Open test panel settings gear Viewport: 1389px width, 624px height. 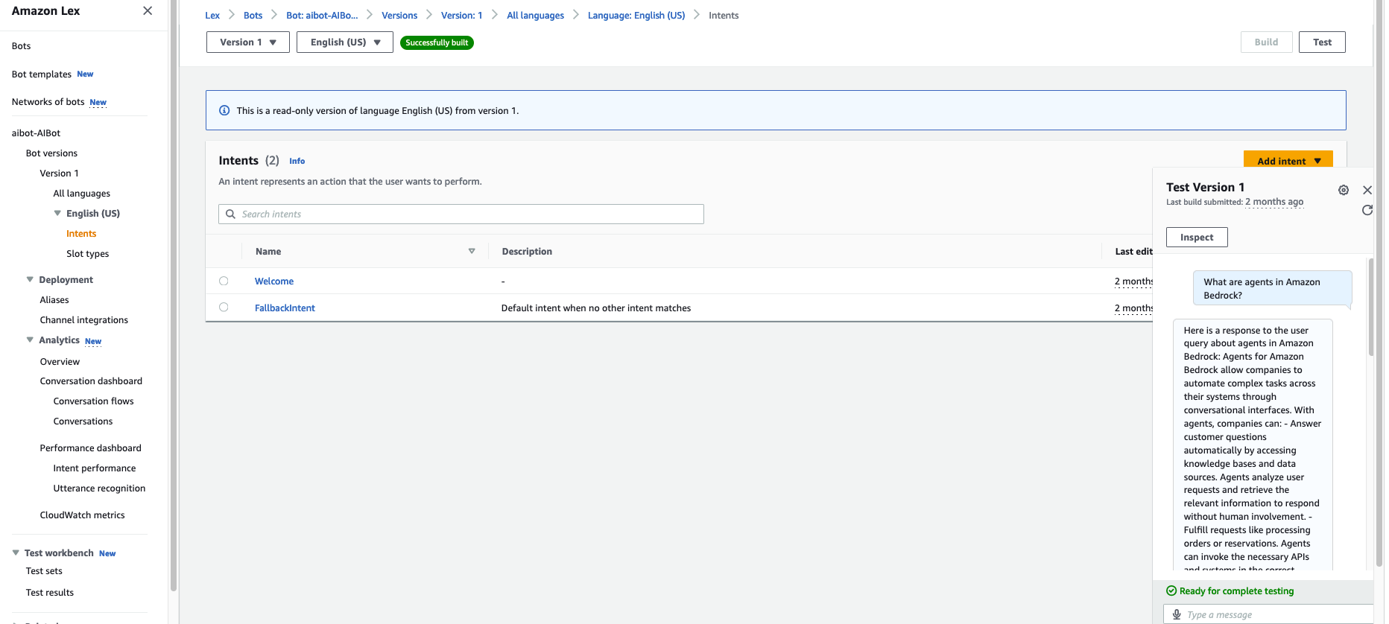[x=1344, y=190]
